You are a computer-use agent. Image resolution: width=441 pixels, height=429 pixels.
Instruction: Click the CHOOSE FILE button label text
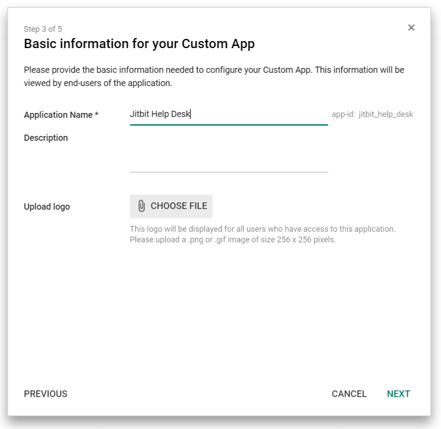(x=179, y=206)
